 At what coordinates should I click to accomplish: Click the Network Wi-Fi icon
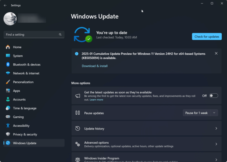pyautogui.click(x=8, y=73)
